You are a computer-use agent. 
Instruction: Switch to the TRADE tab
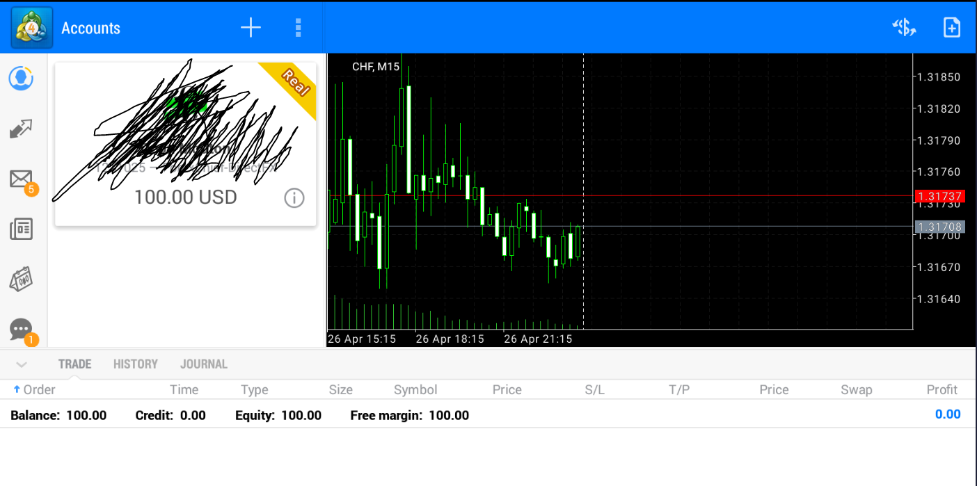[x=75, y=364]
